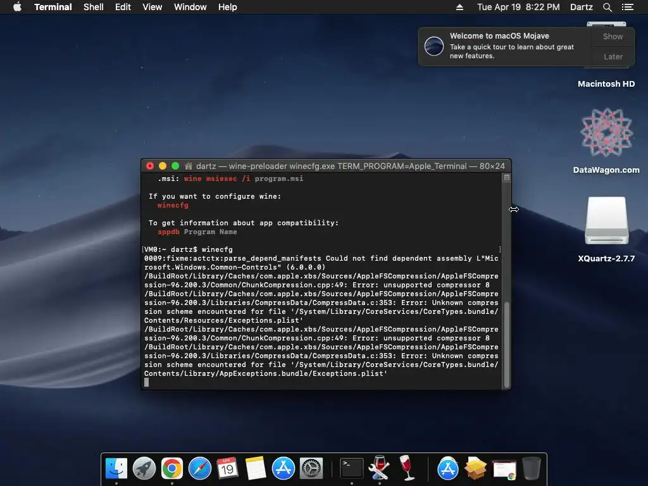Close the Terminal window
This screenshot has width=648, height=486.
pos(150,166)
